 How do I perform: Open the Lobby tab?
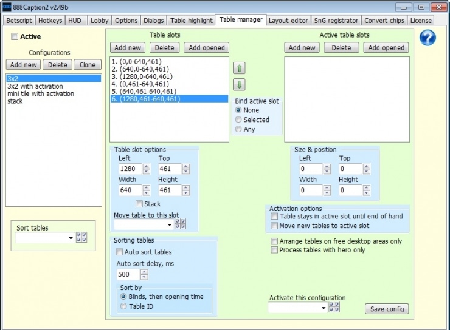click(100, 21)
